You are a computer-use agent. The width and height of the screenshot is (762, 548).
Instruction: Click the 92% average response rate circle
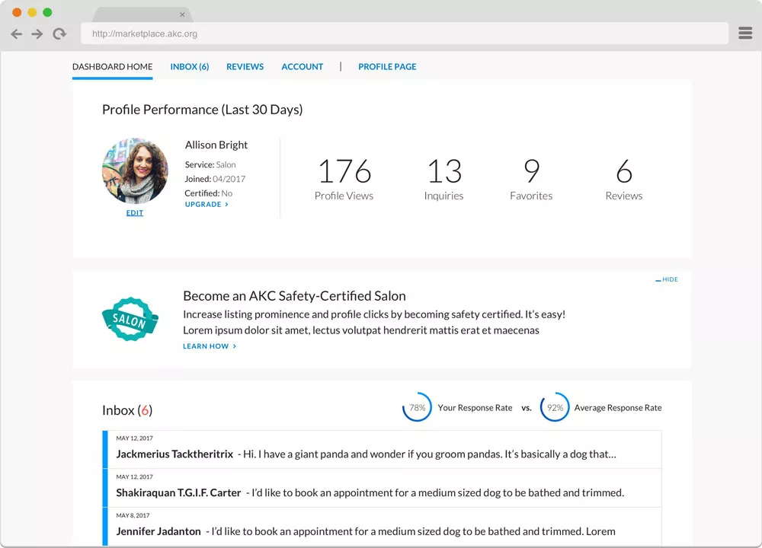click(555, 407)
